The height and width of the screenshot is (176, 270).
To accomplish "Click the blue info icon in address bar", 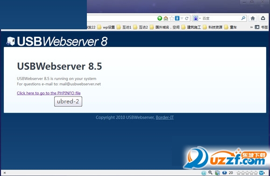I will [177, 18].
